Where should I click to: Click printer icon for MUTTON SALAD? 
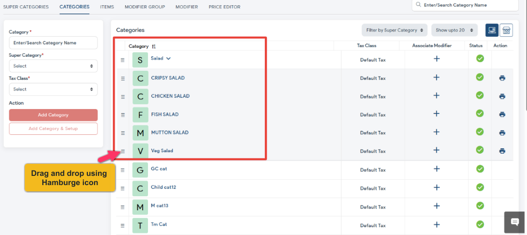pos(502,133)
